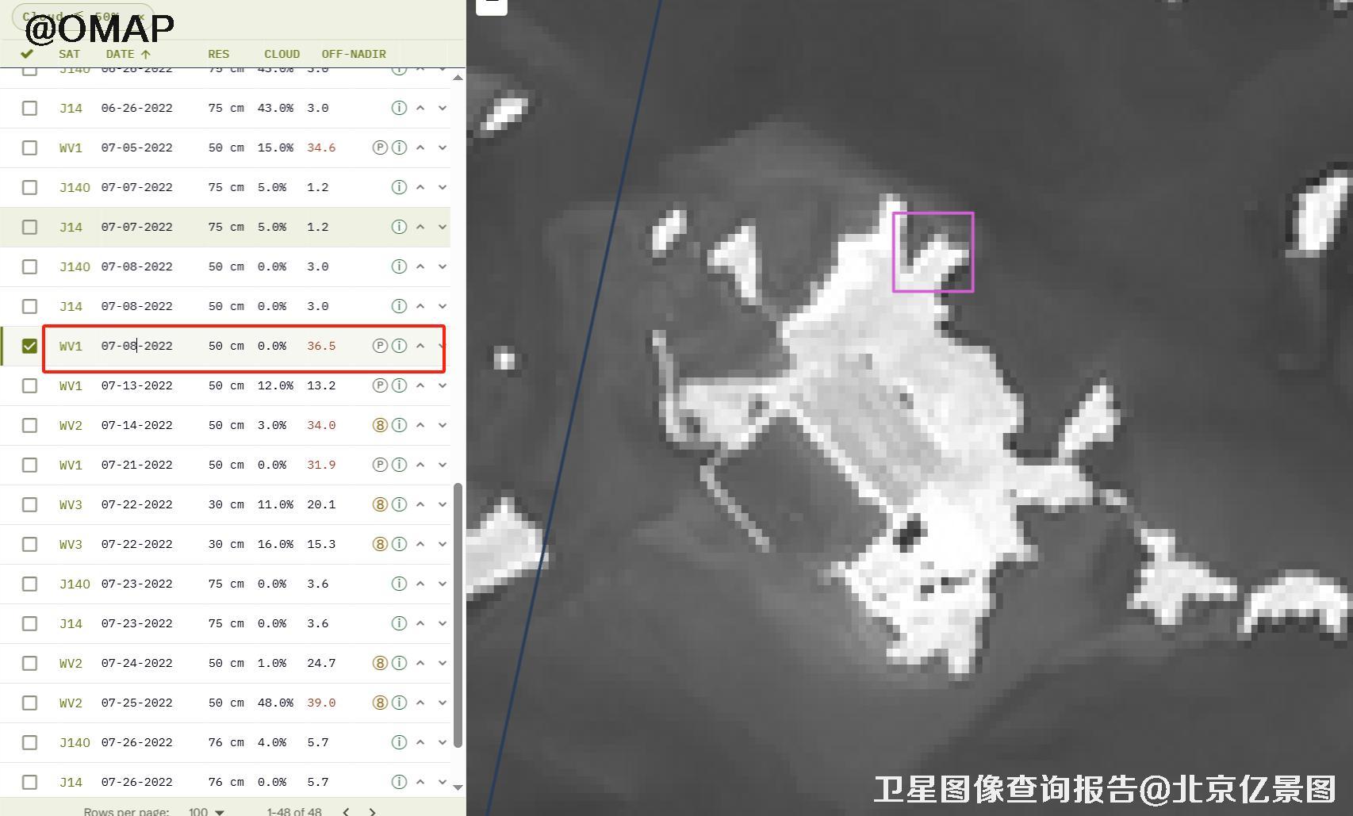1353x816 pixels.
Task: Sort table by CLOUD column header
Action: (x=282, y=54)
